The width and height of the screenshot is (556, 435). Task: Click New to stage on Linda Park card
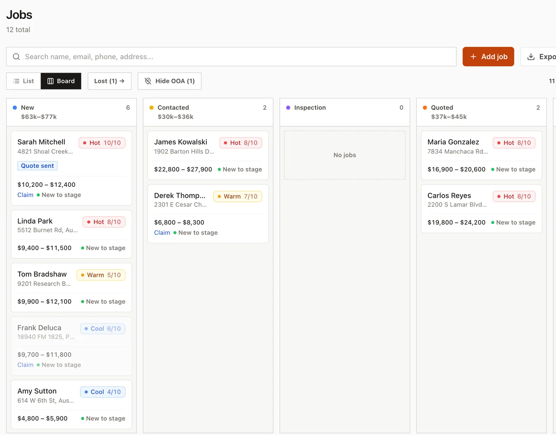coord(103,248)
